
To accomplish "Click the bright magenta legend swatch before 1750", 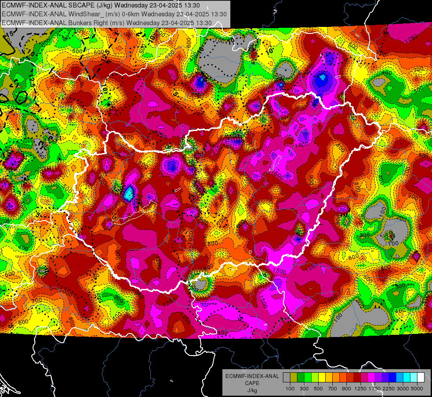I will pos(372,378).
